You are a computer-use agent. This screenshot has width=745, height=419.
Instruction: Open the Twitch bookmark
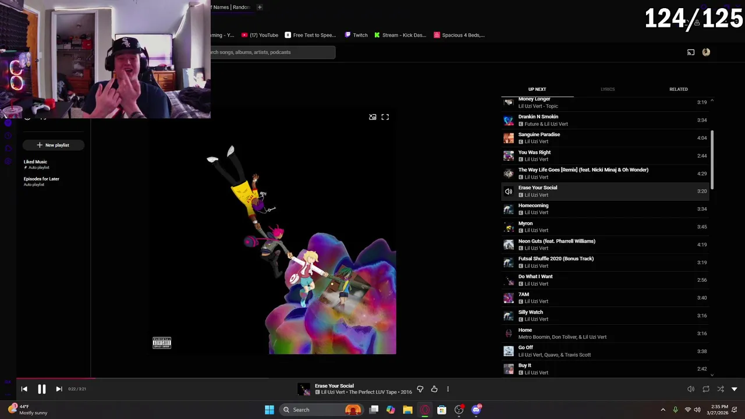(x=356, y=35)
